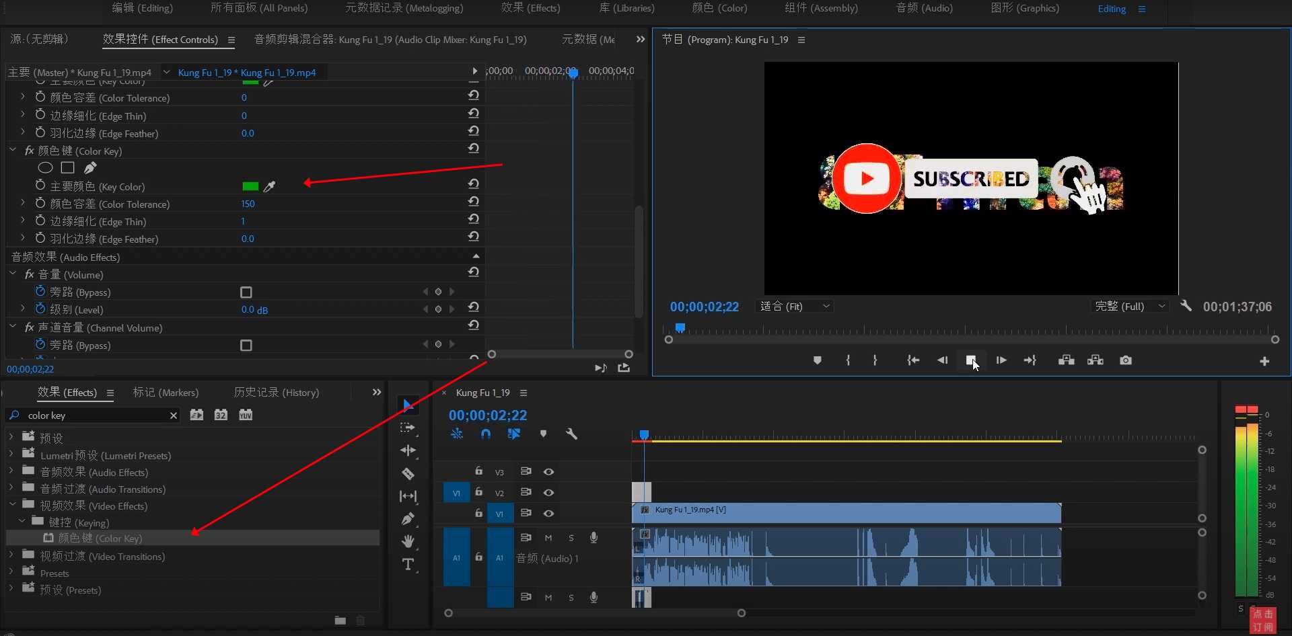The width and height of the screenshot is (1292, 636).
Task: Click the green Key Color swatch
Action: click(x=250, y=186)
